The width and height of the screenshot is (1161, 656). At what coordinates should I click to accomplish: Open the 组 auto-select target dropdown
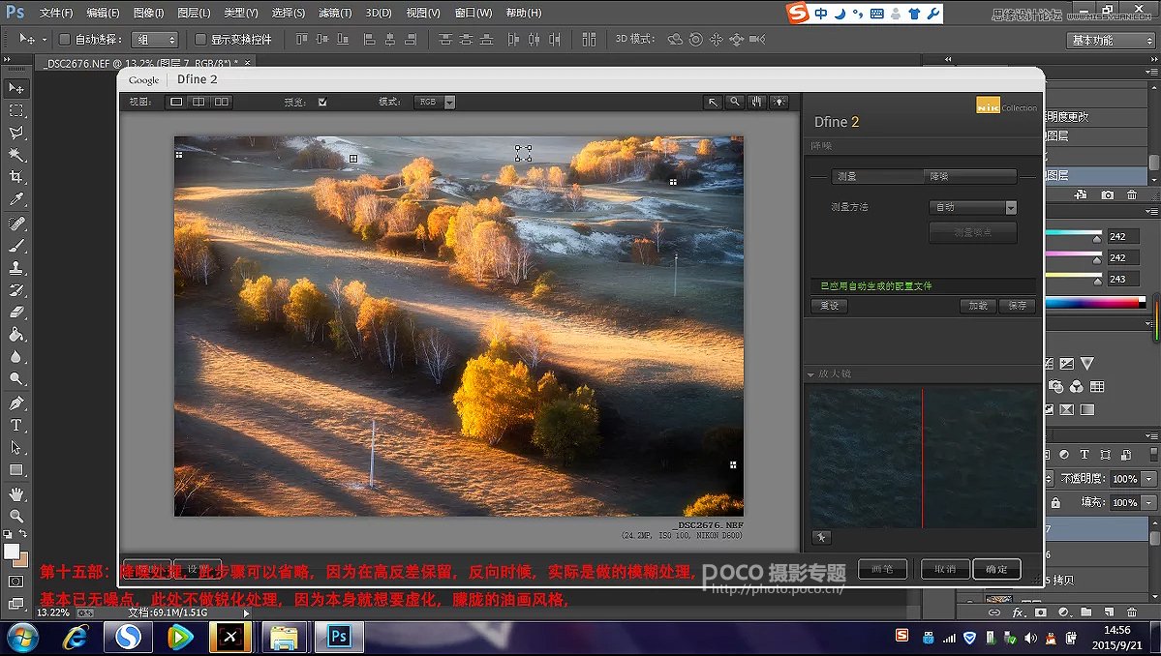[x=155, y=40]
